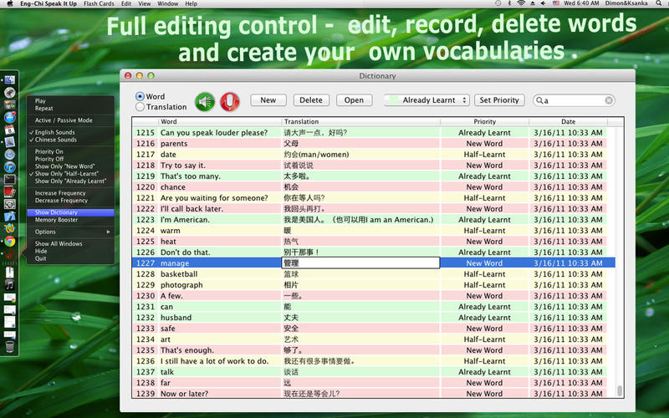Click the Bluetooth menu bar icon
The height and width of the screenshot is (418, 669).
coord(509,3)
